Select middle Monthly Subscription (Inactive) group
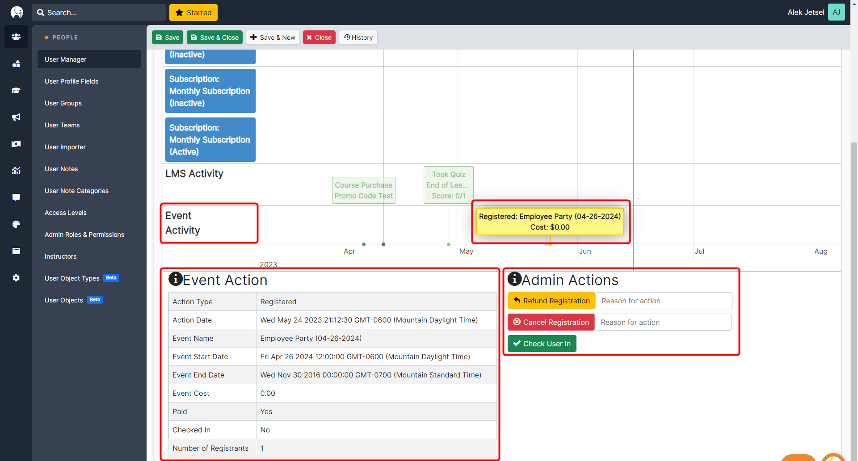The image size is (858, 461). (x=210, y=91)
